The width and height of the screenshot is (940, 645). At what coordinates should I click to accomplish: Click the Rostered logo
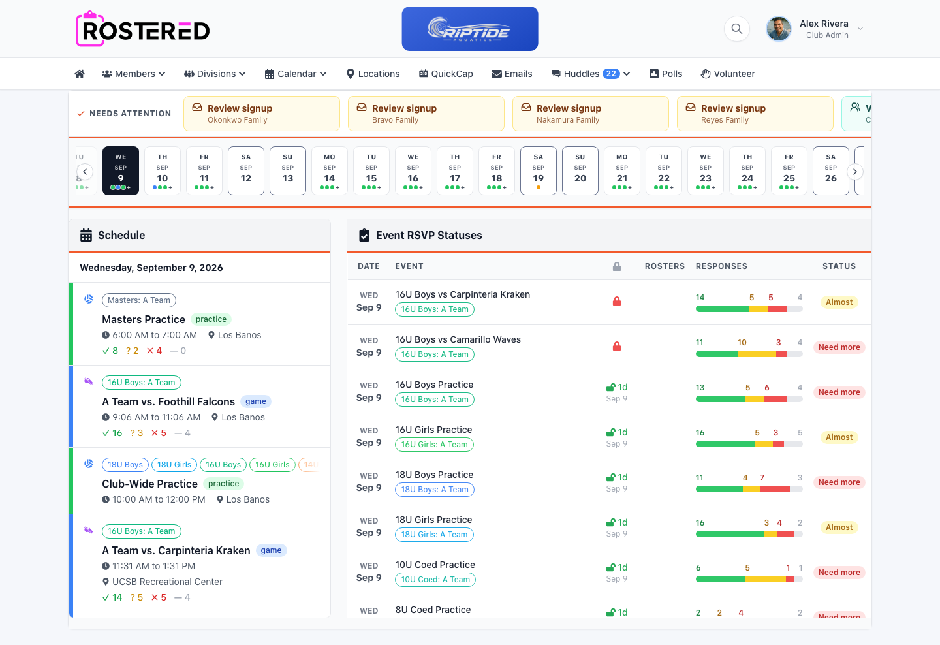(x=143, y=29)
